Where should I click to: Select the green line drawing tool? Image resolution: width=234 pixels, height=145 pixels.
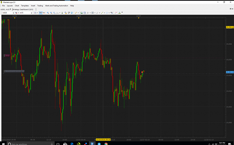point(102,13)
